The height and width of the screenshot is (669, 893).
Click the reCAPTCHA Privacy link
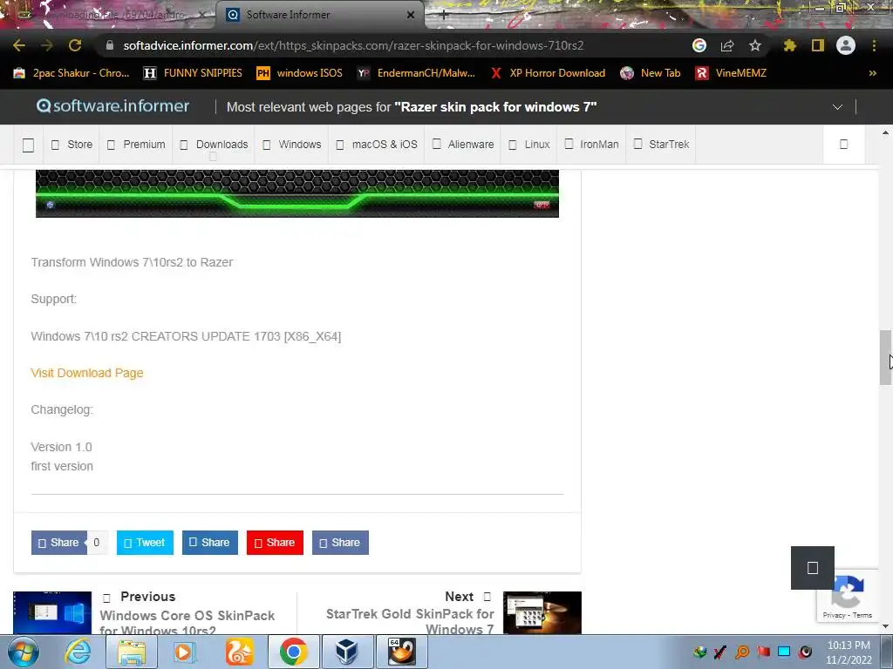tap(834, 615)
